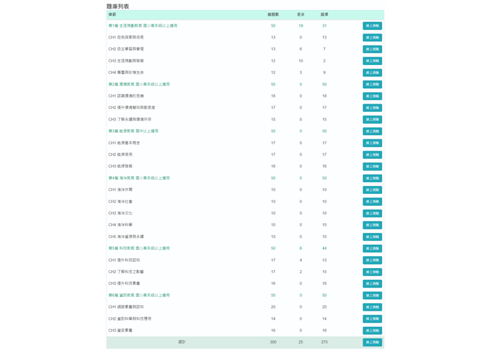Begin online test for 網路素養與認知

372,307
